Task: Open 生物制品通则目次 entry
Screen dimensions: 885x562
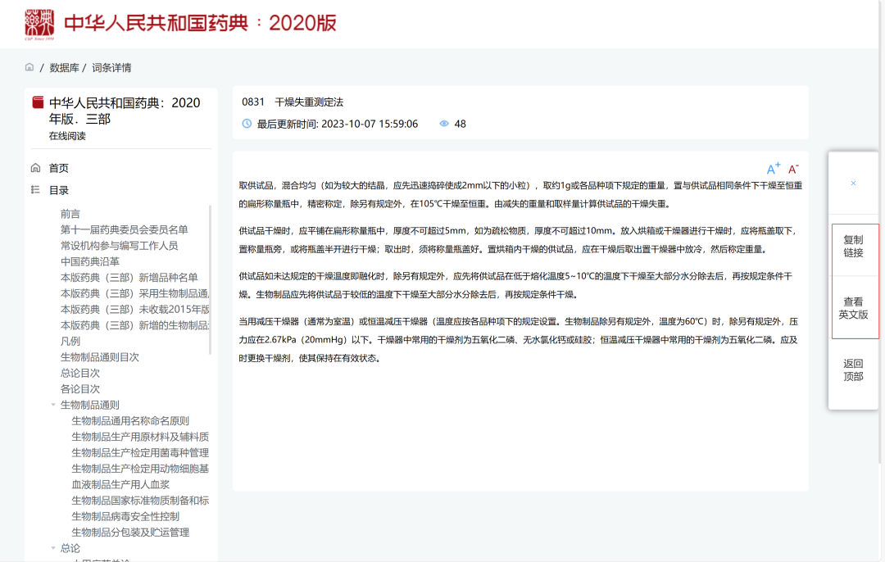Action: point(100,357)
